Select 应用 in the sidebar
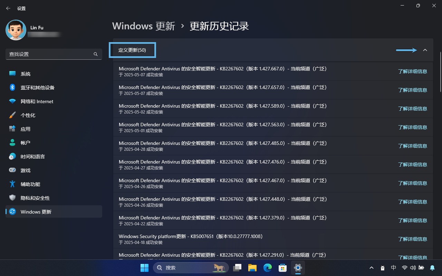442x276 pixels. [54, 129]
